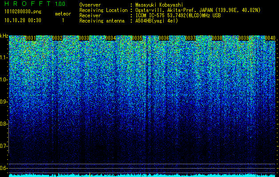
Task: Click the filename 1010280030.png
Action: pos(23,12)
